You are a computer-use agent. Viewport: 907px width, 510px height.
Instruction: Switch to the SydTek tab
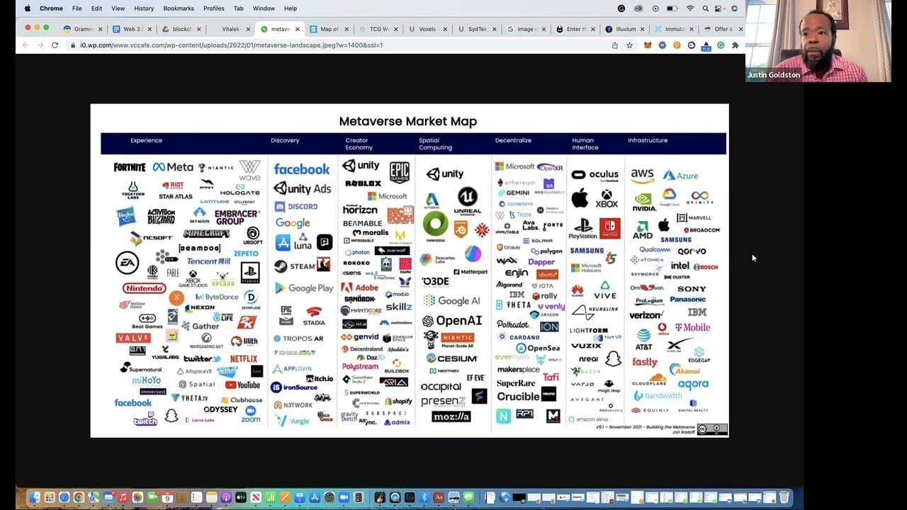click(475, 29)
